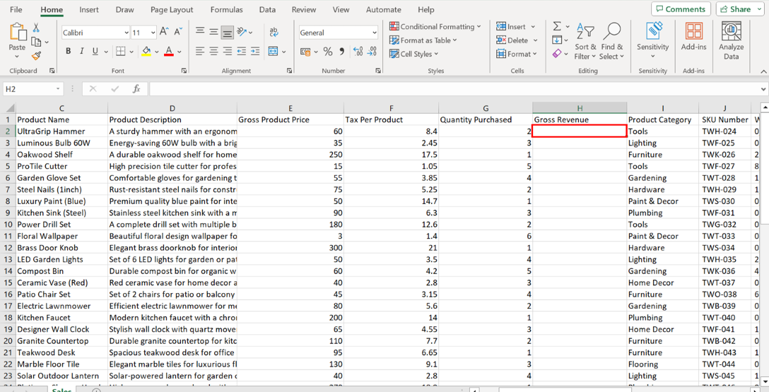769x392 pixels.
Task: Click the Name Box showing H2
Action: tap(29, 89)
